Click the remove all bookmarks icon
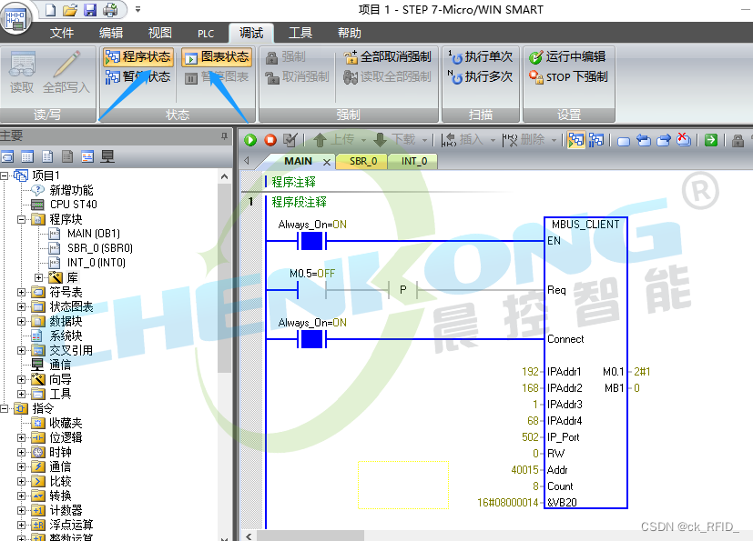 pos(684,139)
